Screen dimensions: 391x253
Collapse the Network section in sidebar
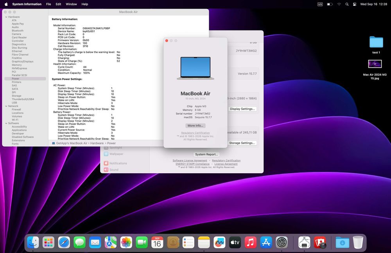click(6, 106)
